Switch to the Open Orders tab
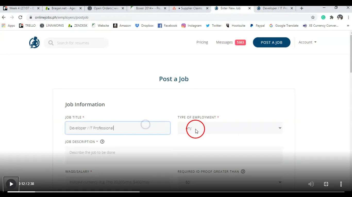Screen dimensions: 352x197 pyautogui.click(x=106, y=8)
